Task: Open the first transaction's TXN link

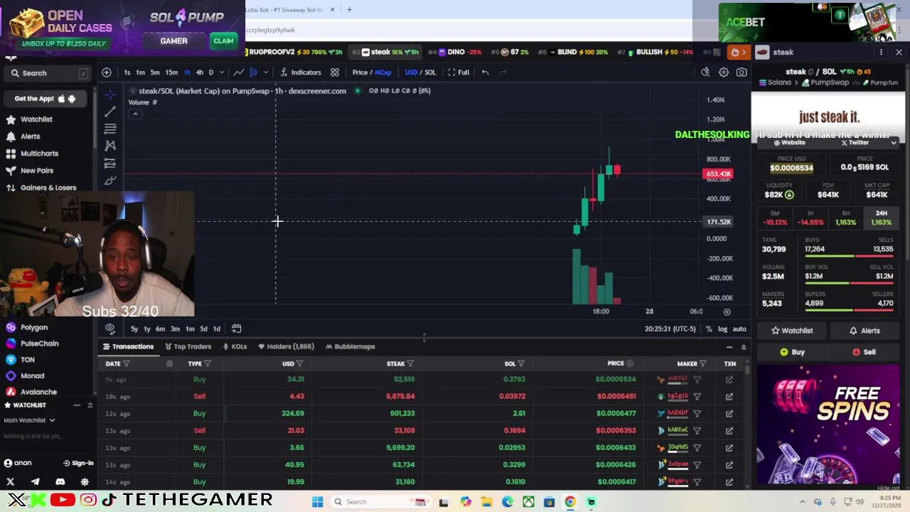Action: [729, 380]
